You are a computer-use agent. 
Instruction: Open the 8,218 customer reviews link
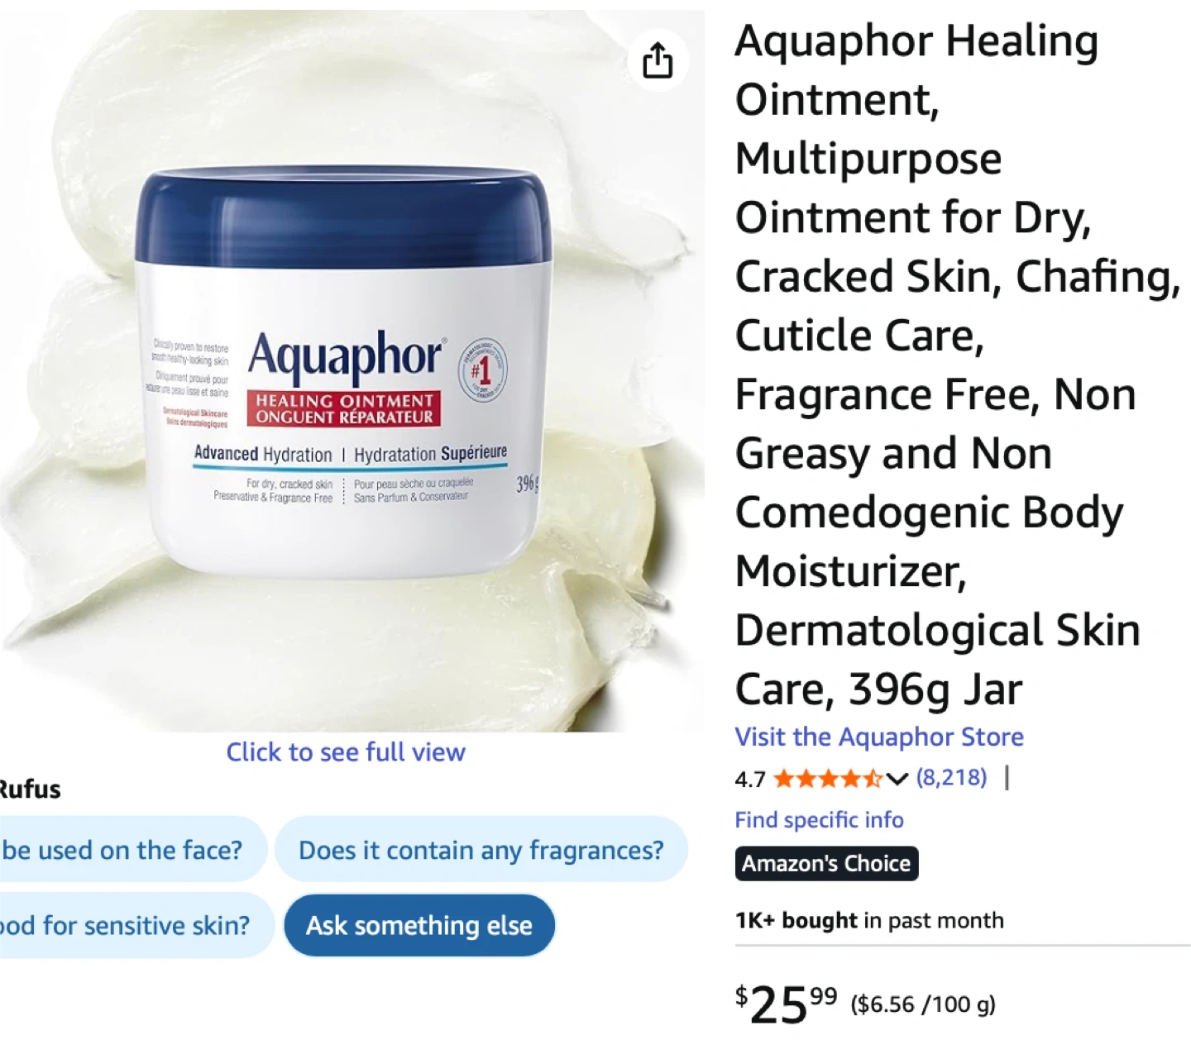pyautogui.click(x=951, y=778)
